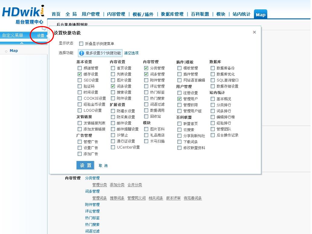The height and width of the screenshot is (234, 312).
Task: Check the 图片百科 checkbox
Action: [146, 129]
